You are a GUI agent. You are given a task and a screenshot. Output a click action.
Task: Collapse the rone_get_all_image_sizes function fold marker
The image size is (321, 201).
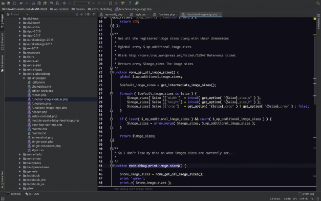point(111,72)
